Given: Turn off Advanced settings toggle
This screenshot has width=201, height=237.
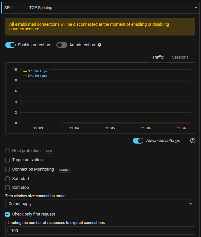Looking at the screenshot, I should [x=138, y=141].
